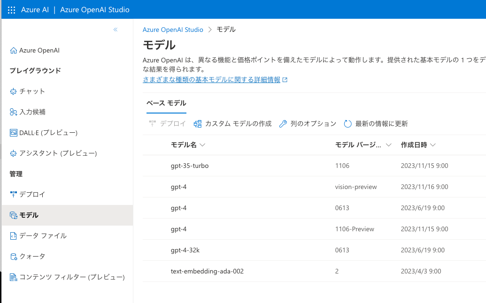
Task: Click date cell 2023/4/3 9:00
Action: click(x=421, y=271)
